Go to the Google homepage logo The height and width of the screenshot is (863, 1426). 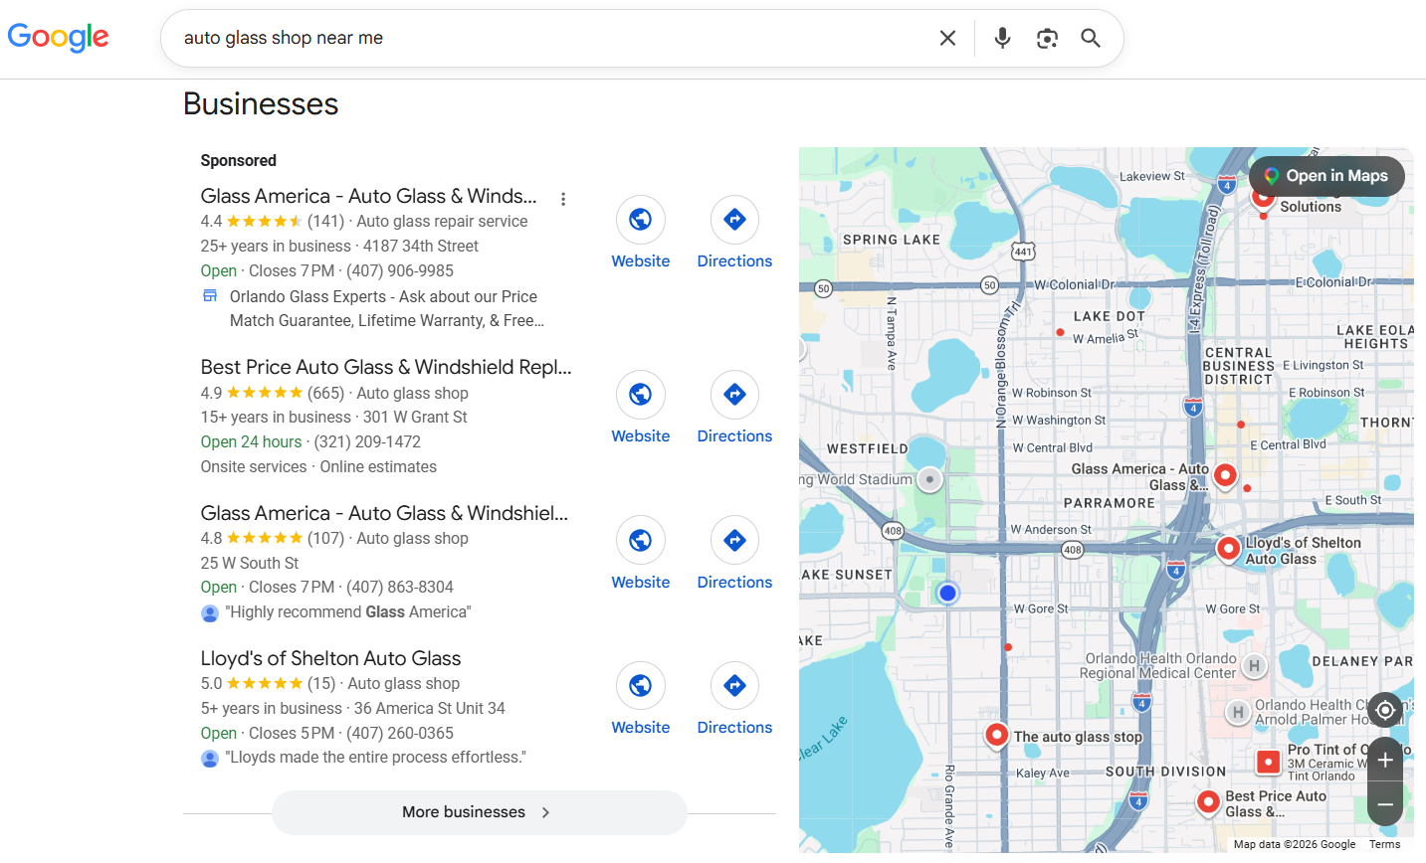point(59,38)
